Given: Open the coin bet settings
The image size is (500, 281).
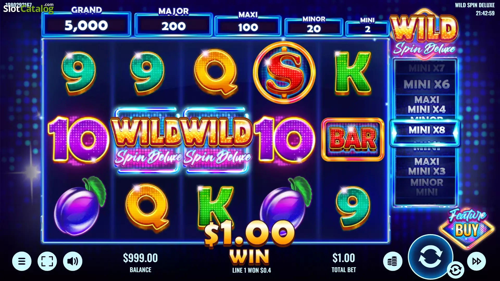Looking at the screenshot, I should click(x=392, y=261).
